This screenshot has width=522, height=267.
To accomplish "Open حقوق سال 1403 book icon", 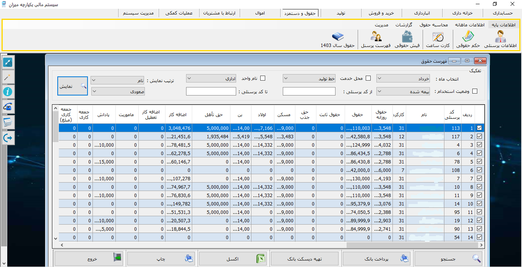I will point(338,39).
